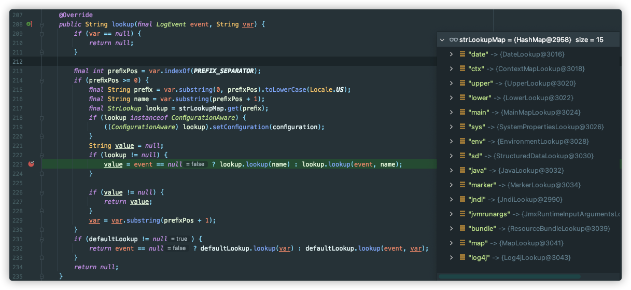This screenshot has width=631, height=290.
Task: Expand the "date" DateLookup entry
Action: 451,54
